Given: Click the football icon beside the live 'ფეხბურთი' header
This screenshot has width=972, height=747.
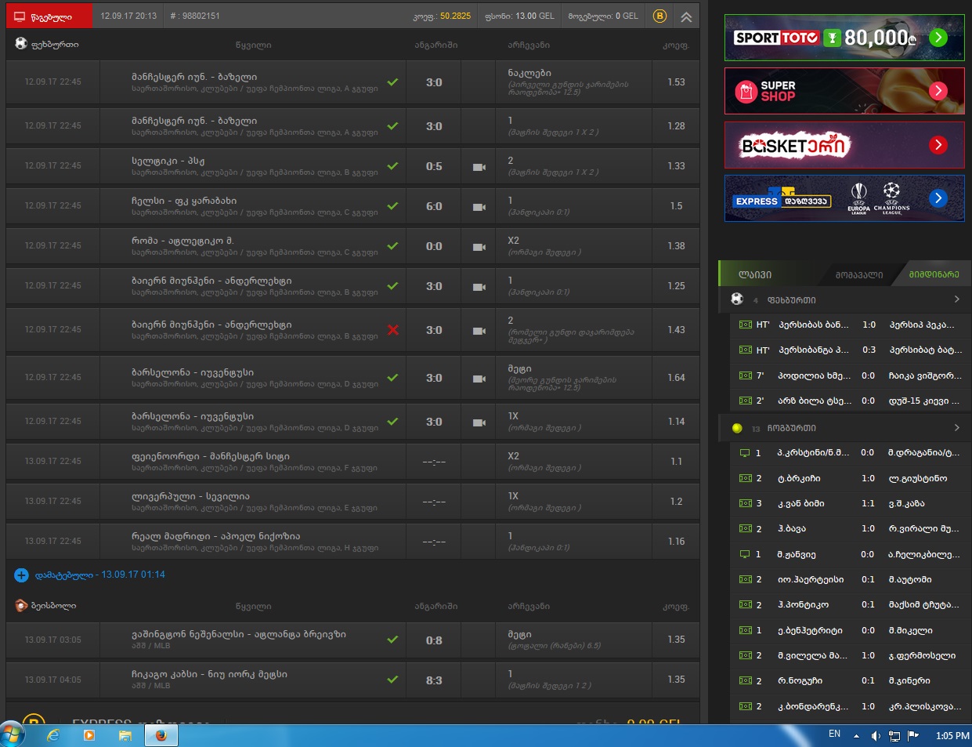Looking at the screenshot, I should click(737, 299).
